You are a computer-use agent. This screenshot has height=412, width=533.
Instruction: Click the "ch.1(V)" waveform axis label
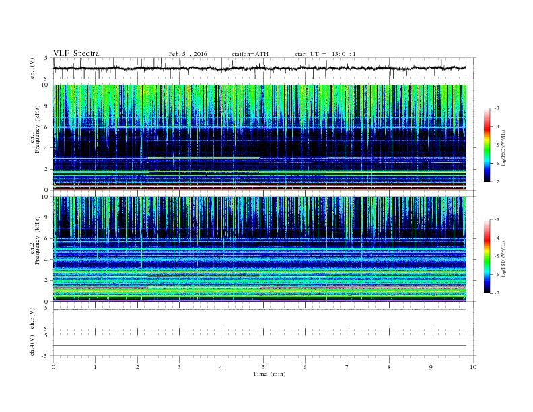pos(32,68)
